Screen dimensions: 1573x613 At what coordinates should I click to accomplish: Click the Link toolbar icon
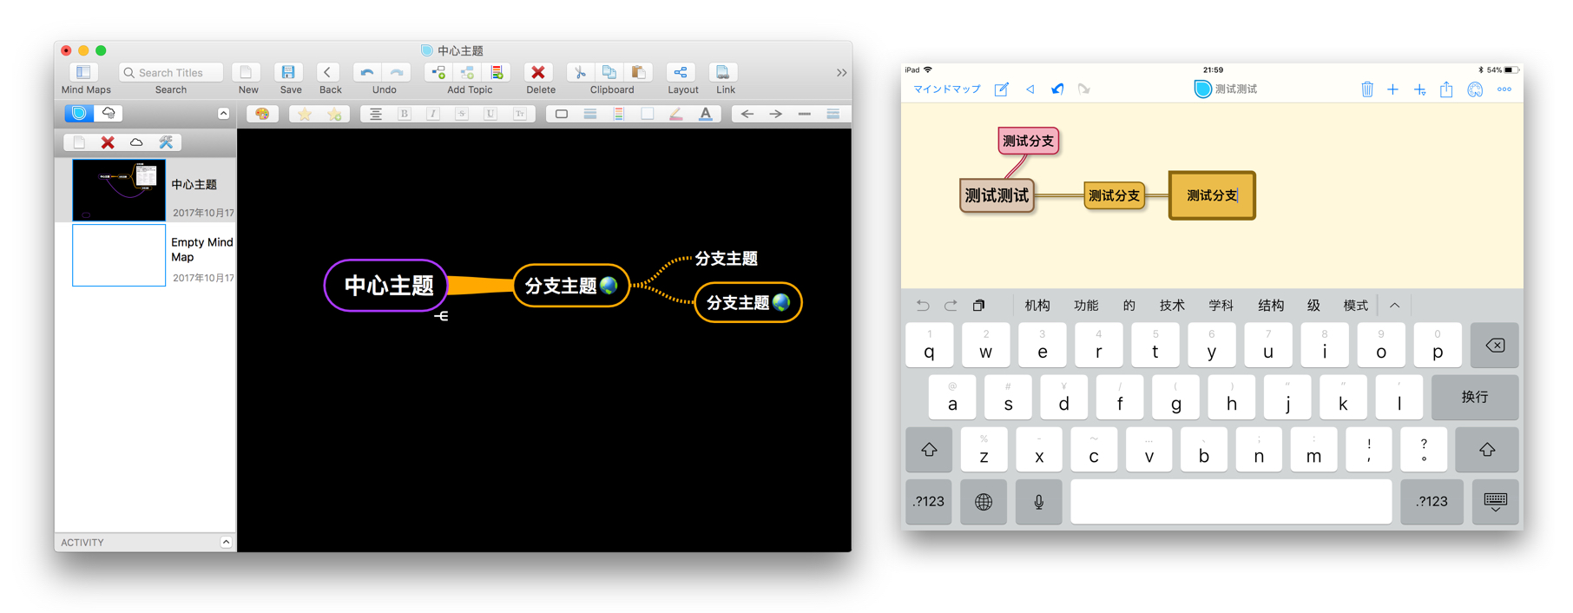[722, 73]
